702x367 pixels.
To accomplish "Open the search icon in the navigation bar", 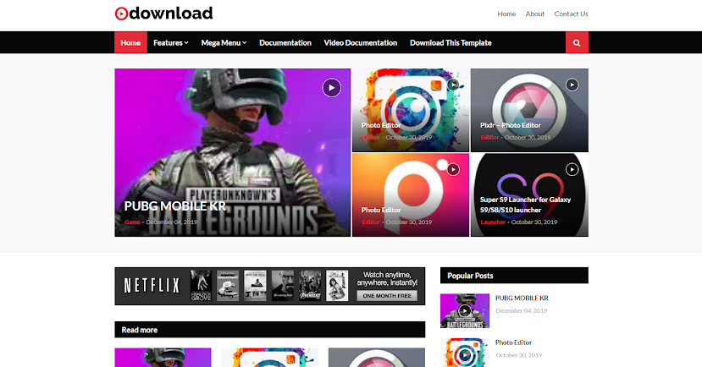I will pyautogui.click(x=577, y=43).
